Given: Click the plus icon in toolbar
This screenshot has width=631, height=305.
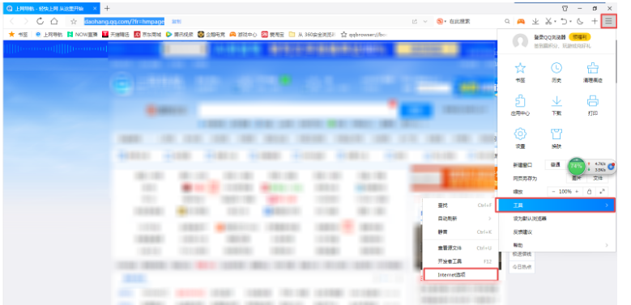Looking at the screenshot, I should click(x=595, y=21).
